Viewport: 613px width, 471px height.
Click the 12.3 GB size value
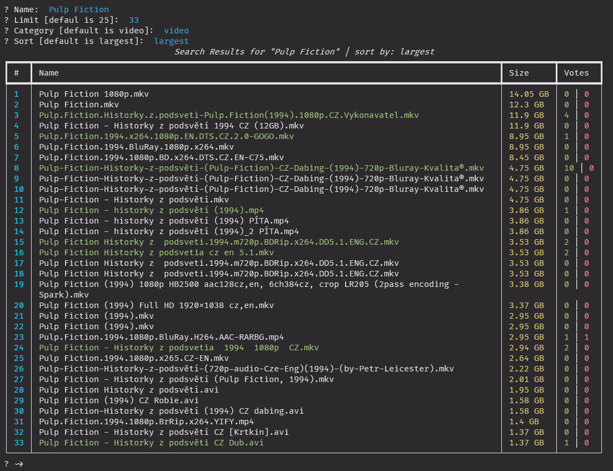(526, 105)
